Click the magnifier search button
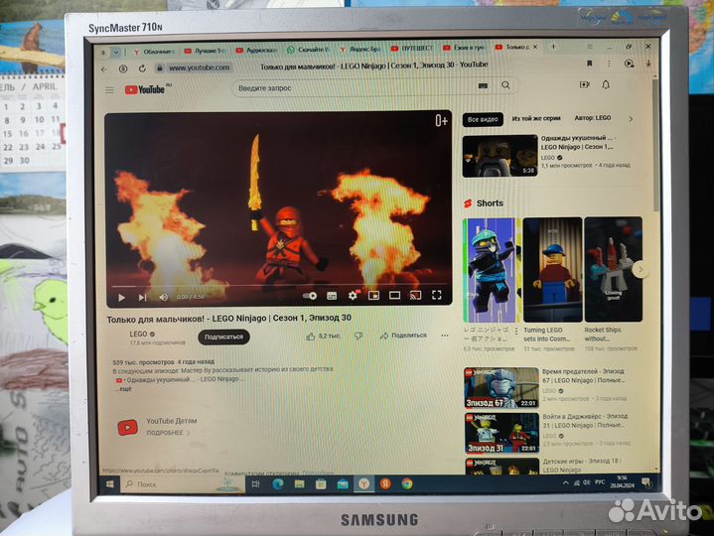This screenshot has width=714, height=536. (x=505, y=85)
